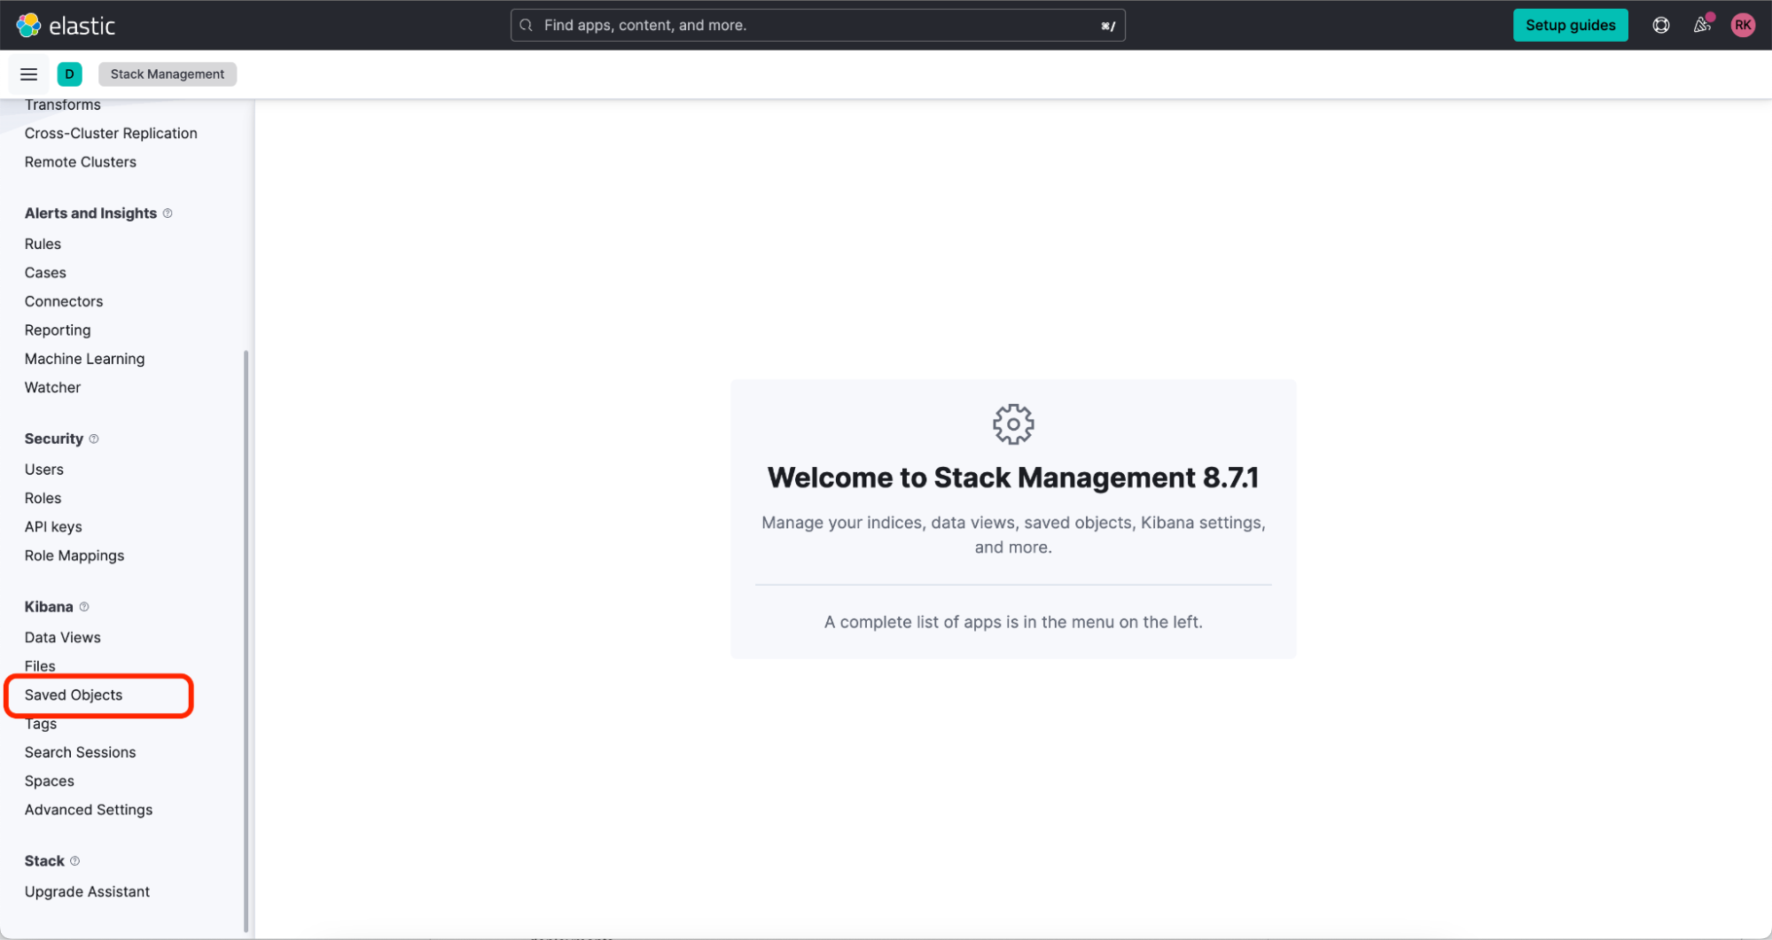Image resolution: width=1772 pixels, height=940 pixels.
Task: Open the newsfeed notifications icon
Action: pos(1702,25)
